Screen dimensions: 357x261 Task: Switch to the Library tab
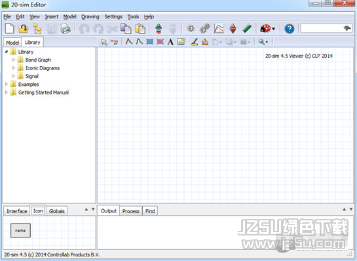click(x=32, y=42)
